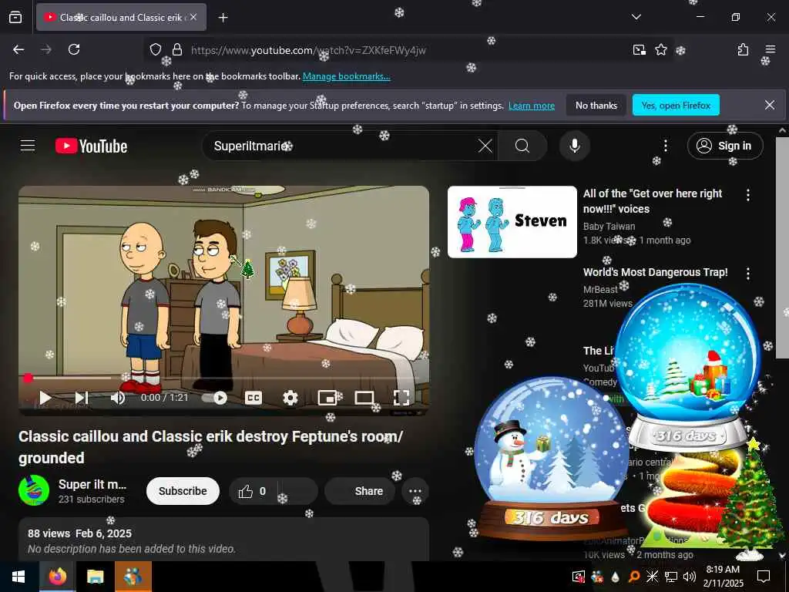Open the YouTube guide hamburger menu

point(28,146)
